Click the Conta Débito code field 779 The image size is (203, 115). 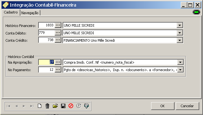pos(47,33)
